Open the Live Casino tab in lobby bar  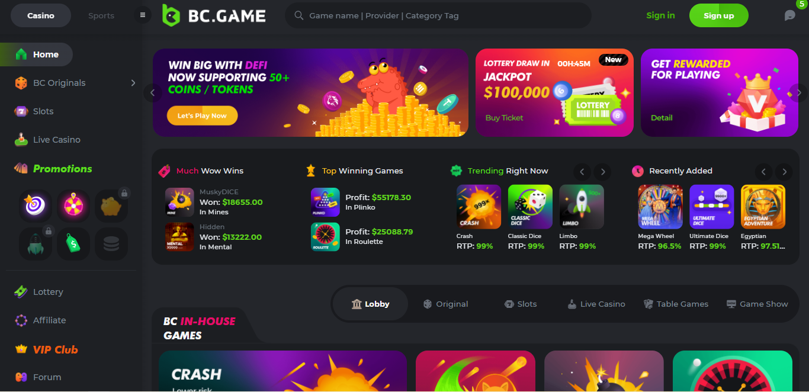(596, 304)
